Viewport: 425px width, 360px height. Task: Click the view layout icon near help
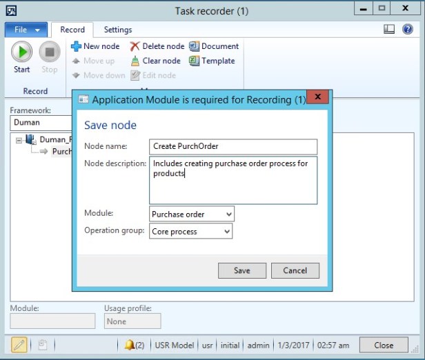tap(389, 30)
